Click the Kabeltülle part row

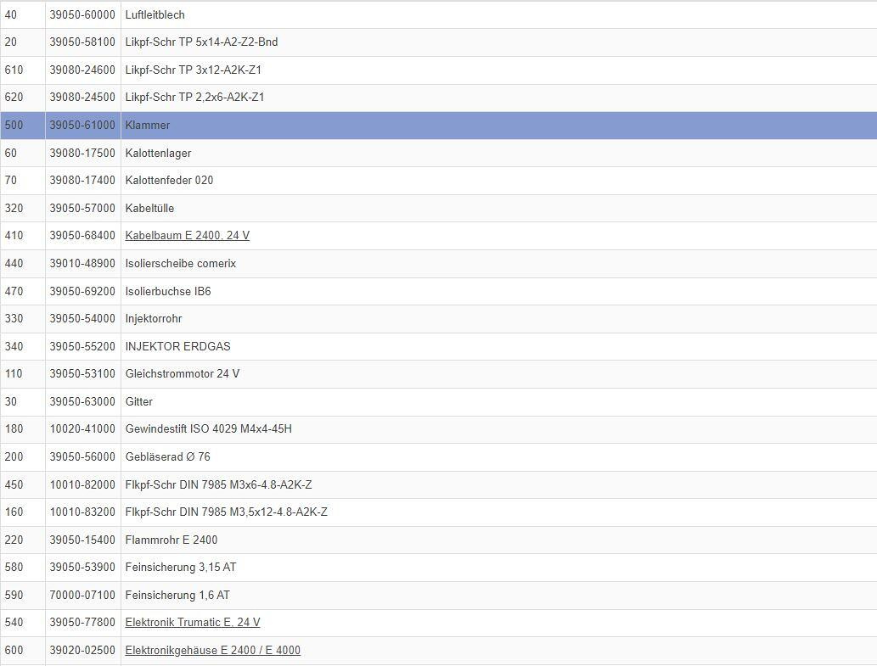(149, 209)
